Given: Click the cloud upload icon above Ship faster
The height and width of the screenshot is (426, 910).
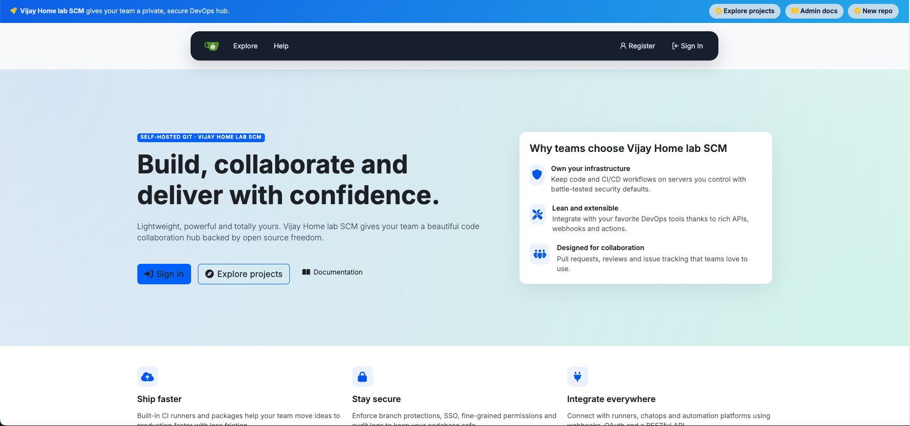Looking at the screenshot, I should pyautogui.click(x=147, y=377).
